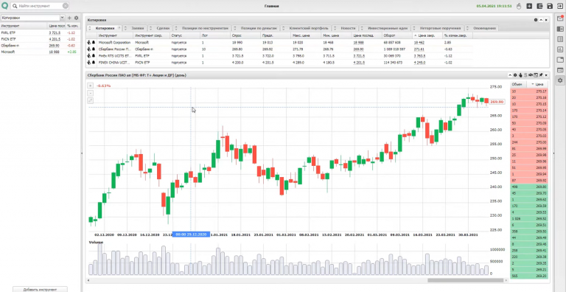This screenshot has height=292, width=566.
Task: Open the settings gear in the right sidebar
Action: point(560,80)
